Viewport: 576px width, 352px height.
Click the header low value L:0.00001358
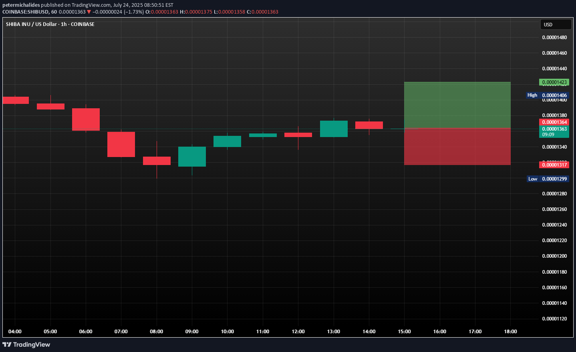coord(230,12)
